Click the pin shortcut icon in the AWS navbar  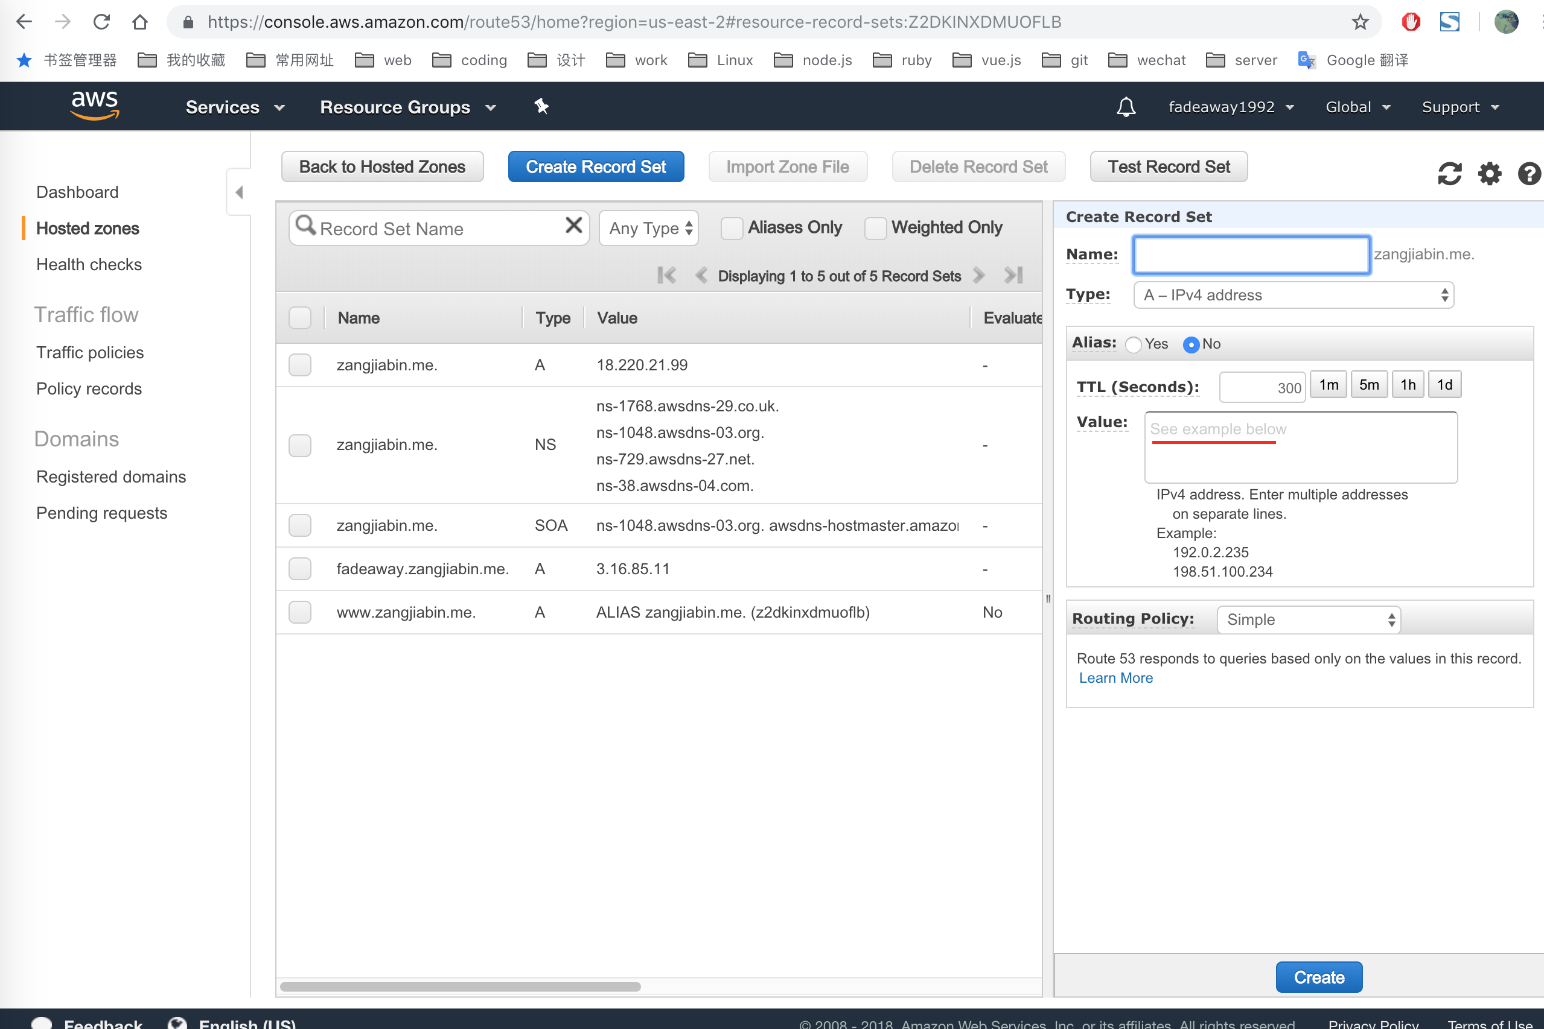pyautogui.click(x=541, y=106)
